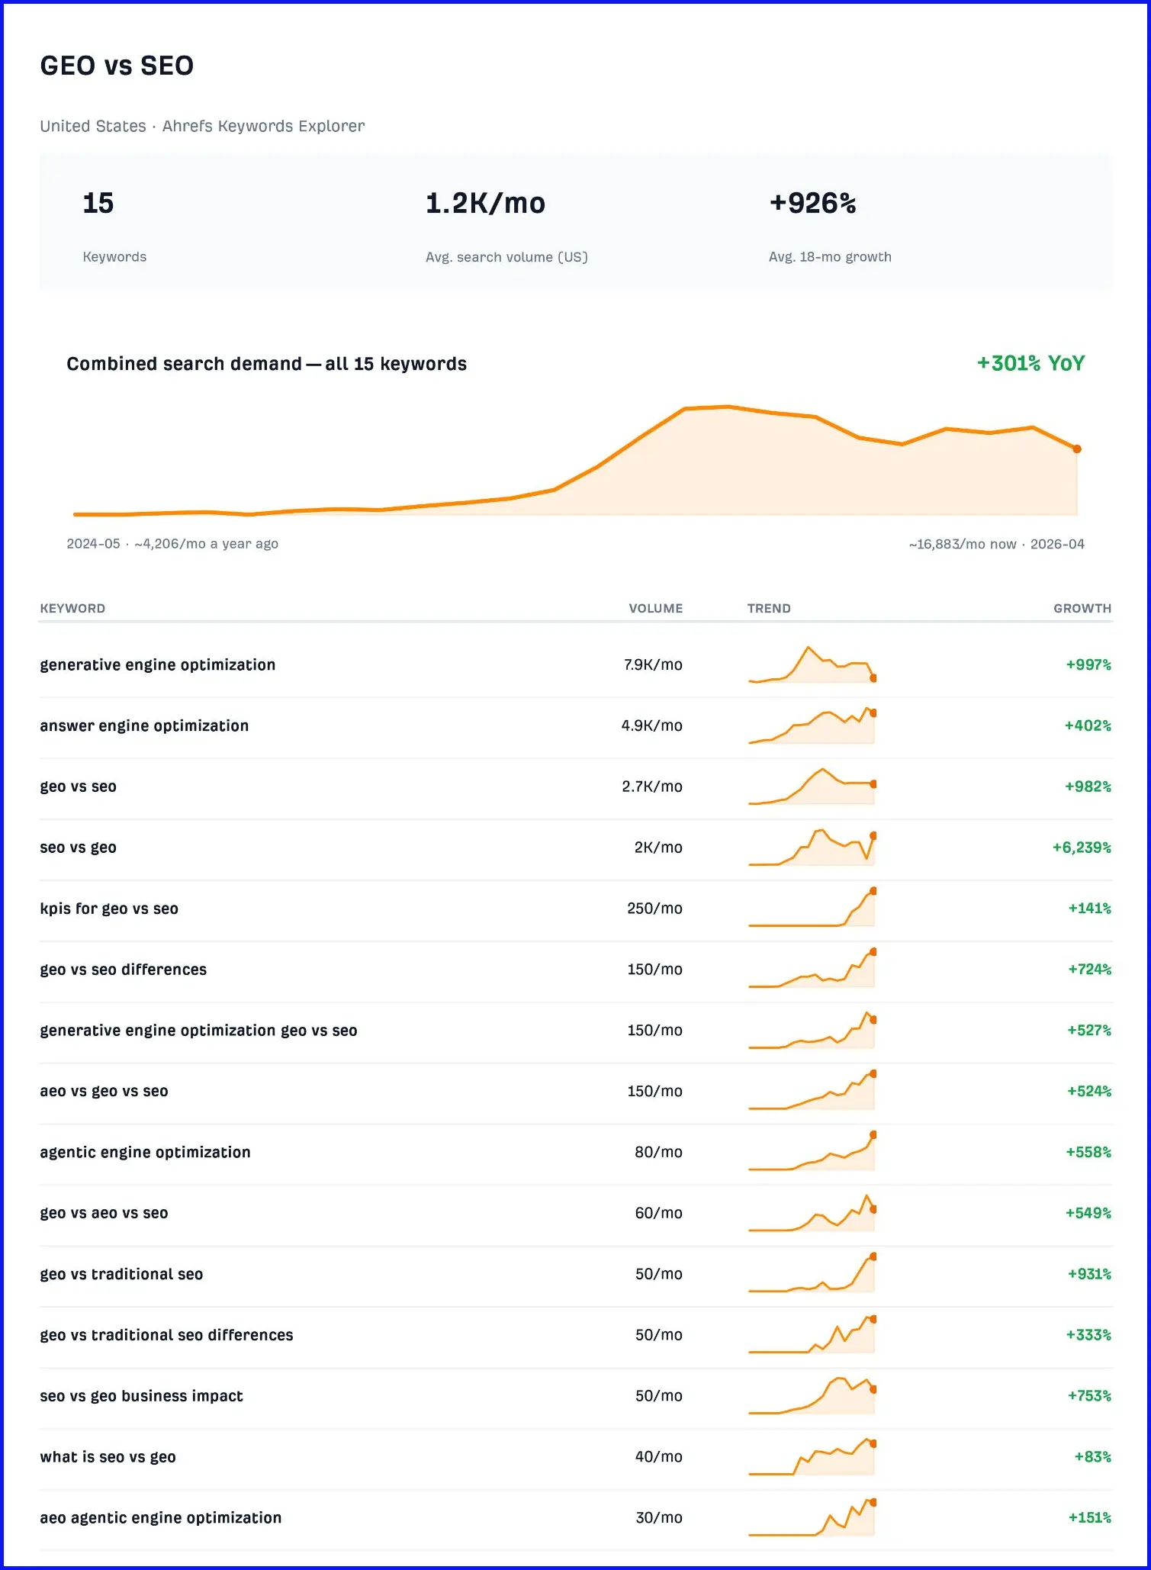This screenshot has height=1570, width=1151.
Task: Select the 'geo vs seo' keyword
Action: 78,787
